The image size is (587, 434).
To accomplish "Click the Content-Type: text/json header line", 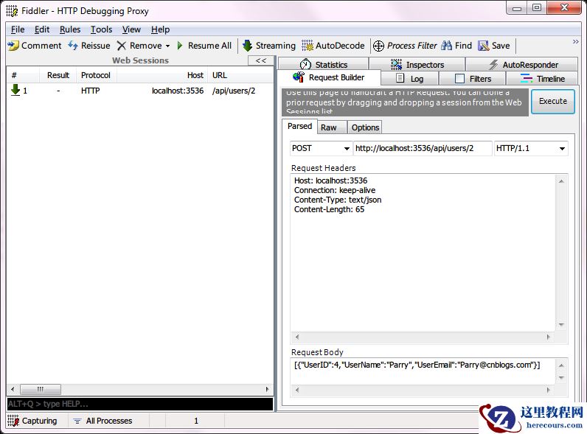I will click(338, 200).
